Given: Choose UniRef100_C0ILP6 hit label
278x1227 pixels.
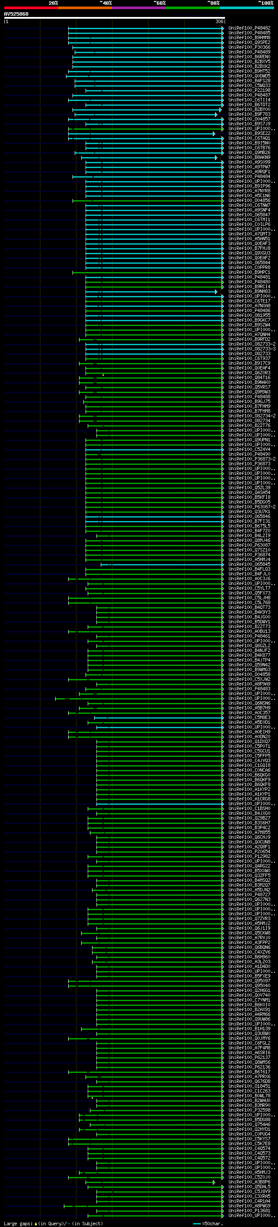Looking at the screenshot, I should click(x=249, y=224).
